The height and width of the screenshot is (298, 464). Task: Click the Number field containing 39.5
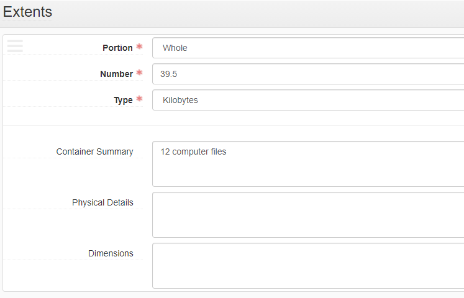[307, 74]
